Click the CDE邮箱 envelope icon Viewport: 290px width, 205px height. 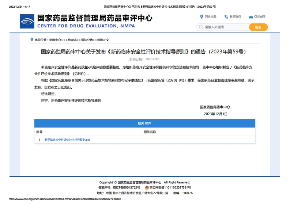(x=251, y=17)
